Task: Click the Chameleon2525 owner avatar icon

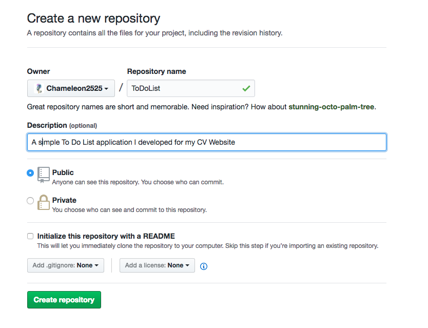Action: click(x=38, y=88)
